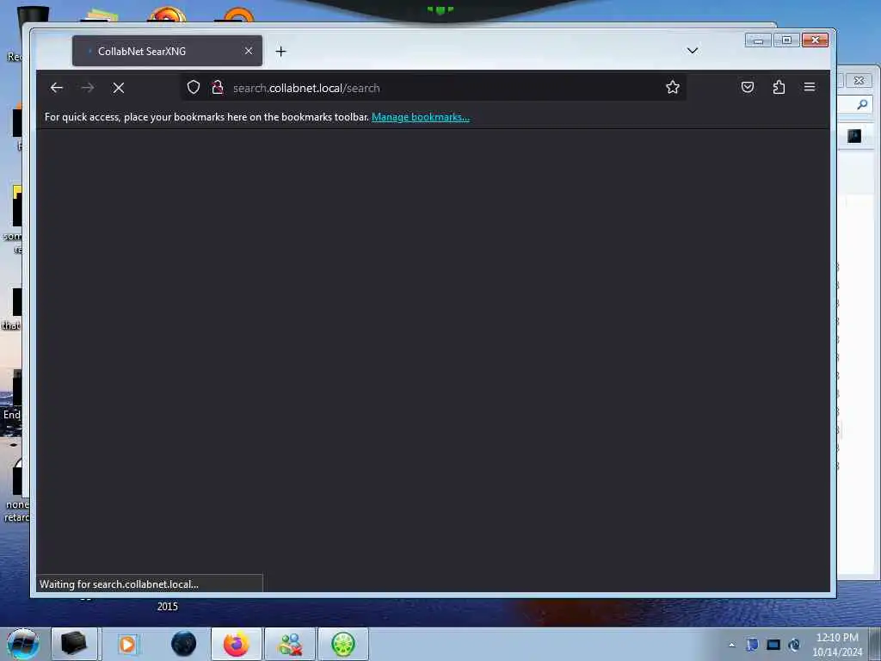This screenshot has height=661, width=881.
Task: Open the dark globe taskbar icon
Action: click(x=183, y=644)
